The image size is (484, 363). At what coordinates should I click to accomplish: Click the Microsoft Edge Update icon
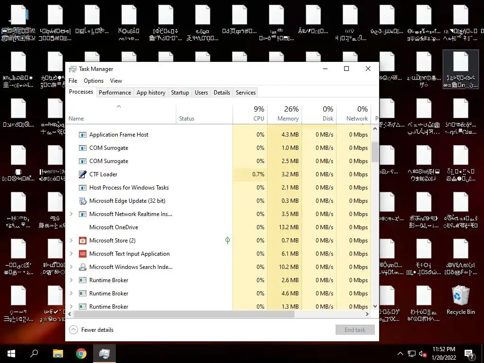click(x=82, y=201)
